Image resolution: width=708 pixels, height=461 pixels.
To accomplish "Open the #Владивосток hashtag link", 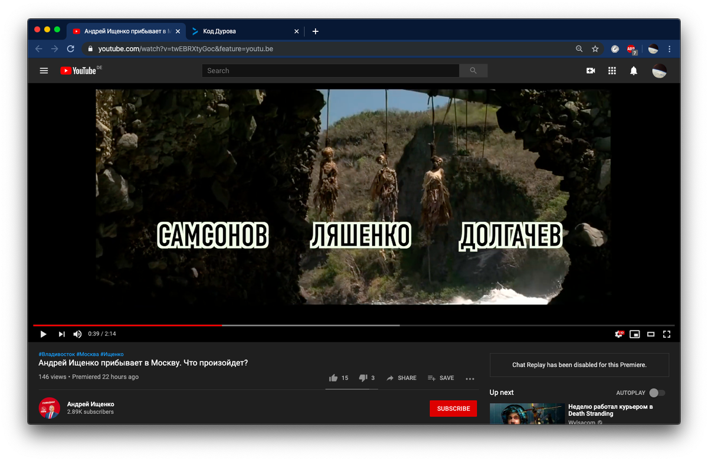I will 57,354.
